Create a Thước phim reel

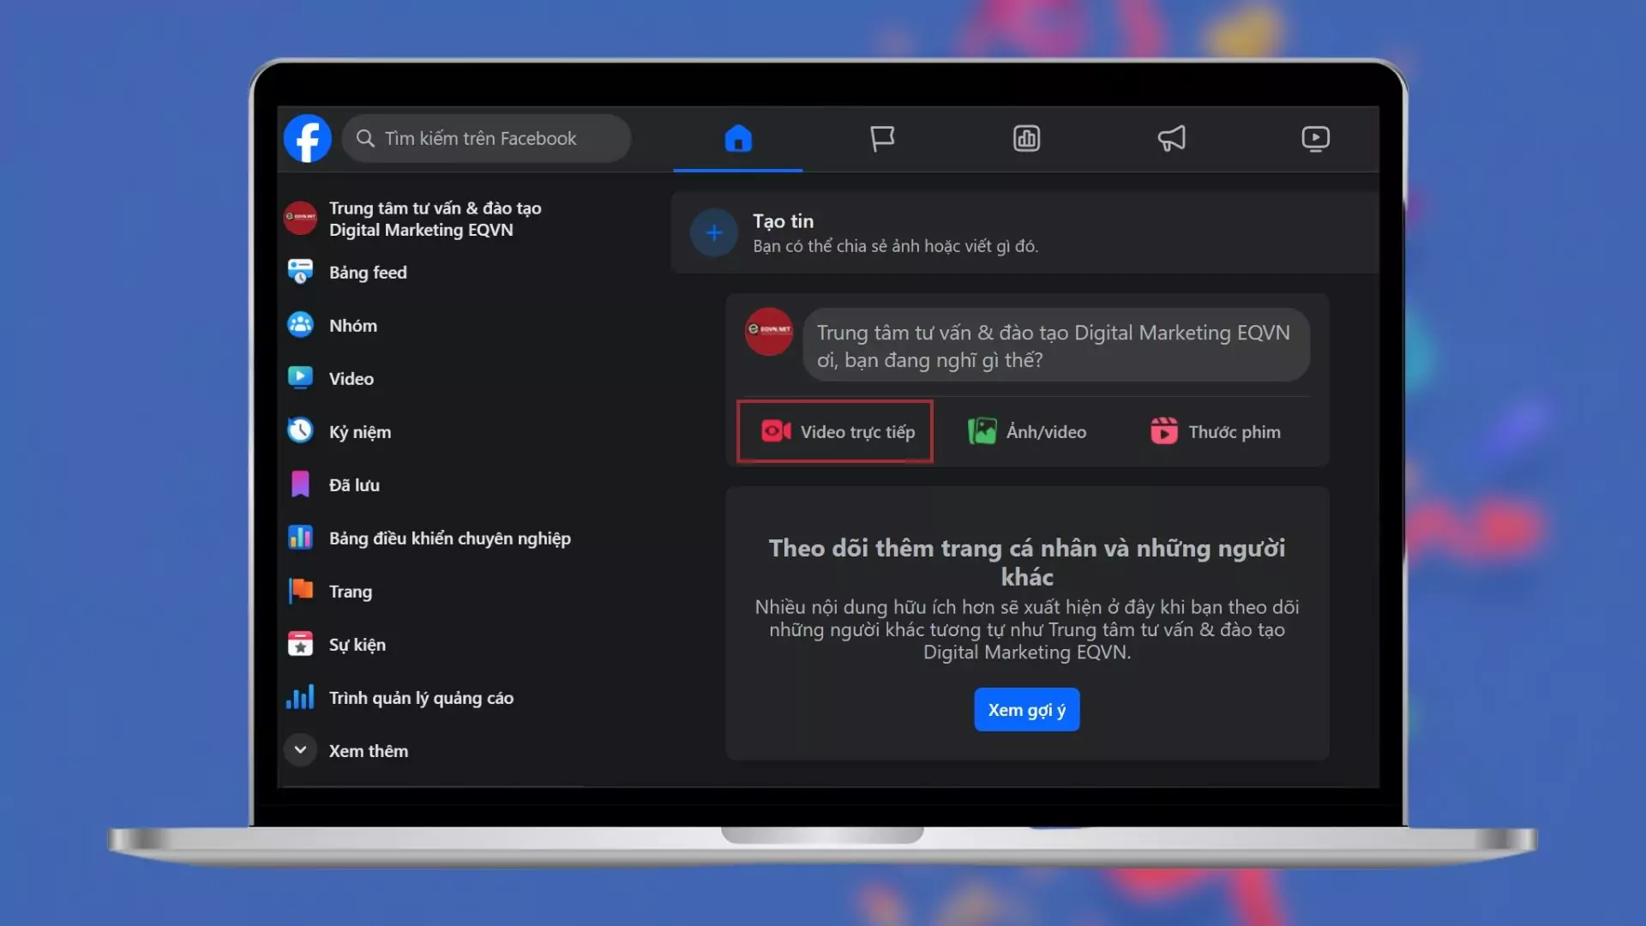(1216, 431)
